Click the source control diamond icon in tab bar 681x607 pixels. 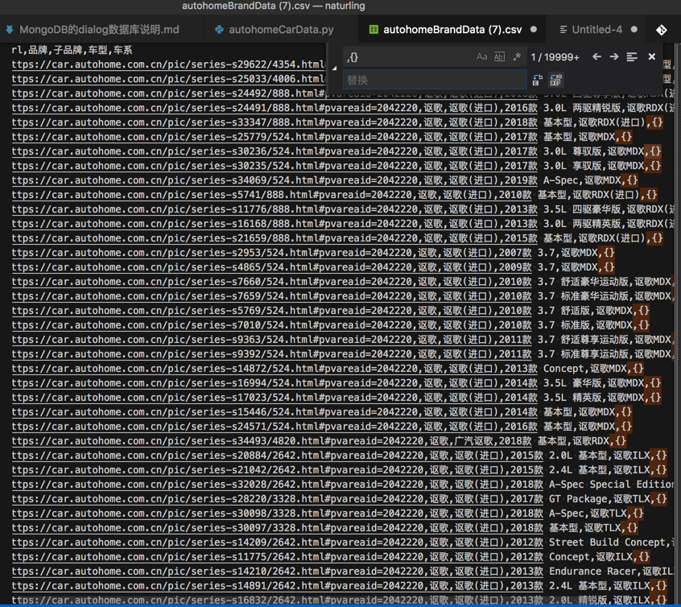[662, 30]
